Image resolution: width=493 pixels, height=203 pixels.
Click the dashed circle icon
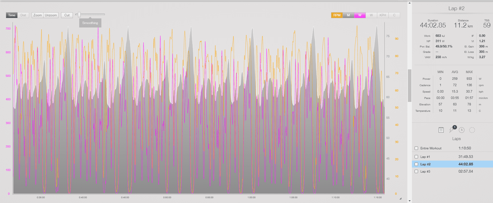pos(472,130)
